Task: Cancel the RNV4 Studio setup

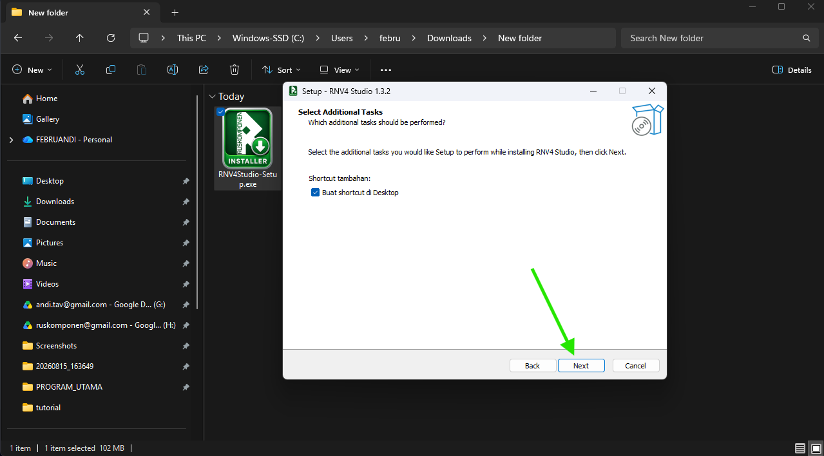Action: (x=635, y=366)
